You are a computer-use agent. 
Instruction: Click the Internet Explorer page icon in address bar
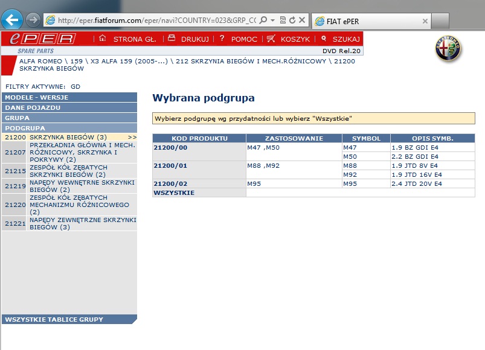pyautogui.click(x=50, y=21)
